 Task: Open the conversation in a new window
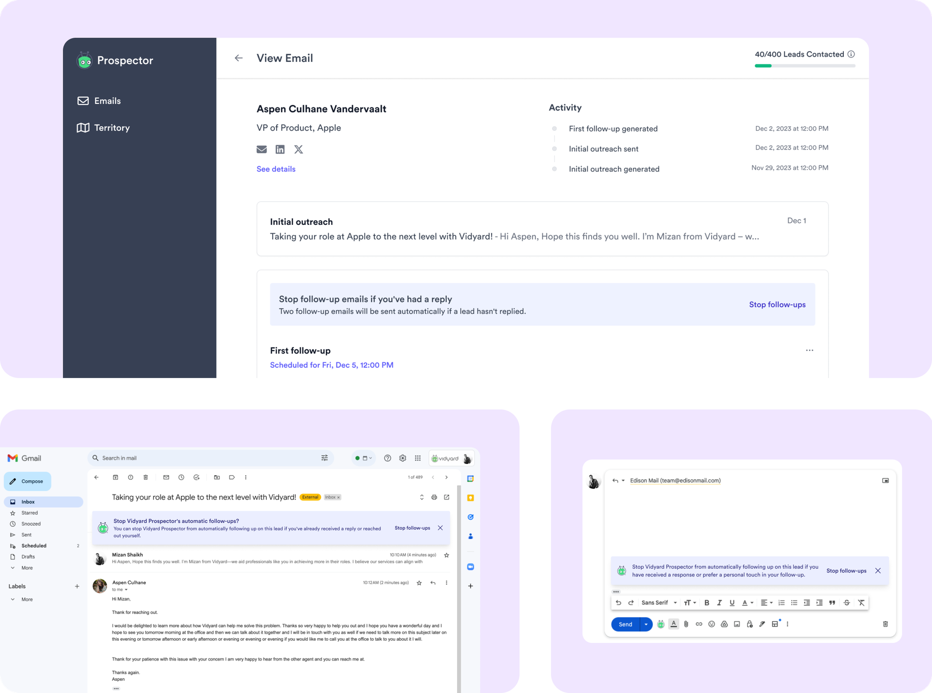[x=447, y=497]
